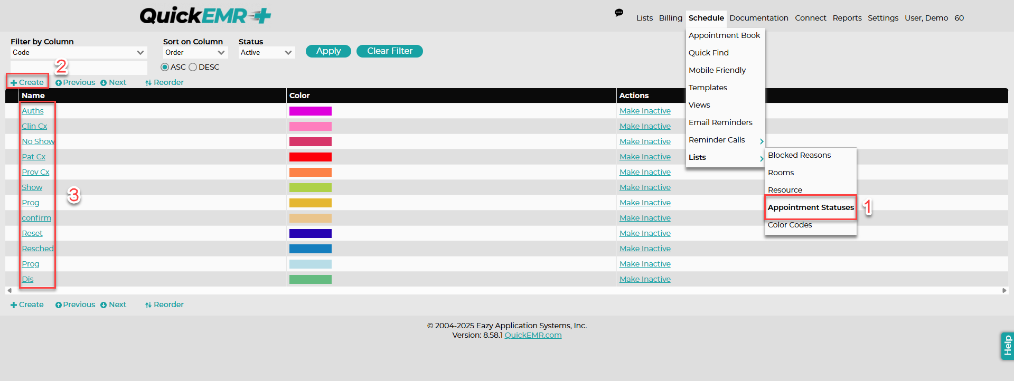The width and height of the screenshot is (1014, 381).
Task: Choose Appointment Statuses from Lists submenu
Action: [811, 207]
